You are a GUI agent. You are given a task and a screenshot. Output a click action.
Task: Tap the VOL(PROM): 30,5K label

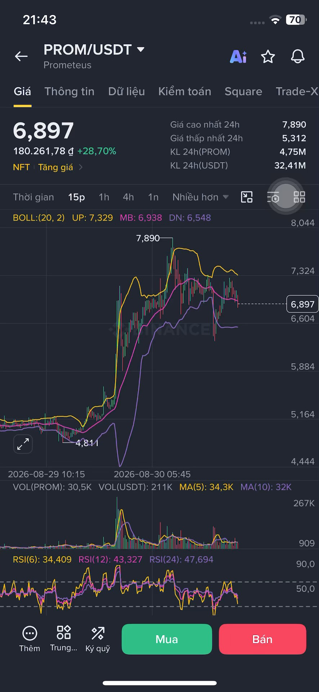coord(52,487)
